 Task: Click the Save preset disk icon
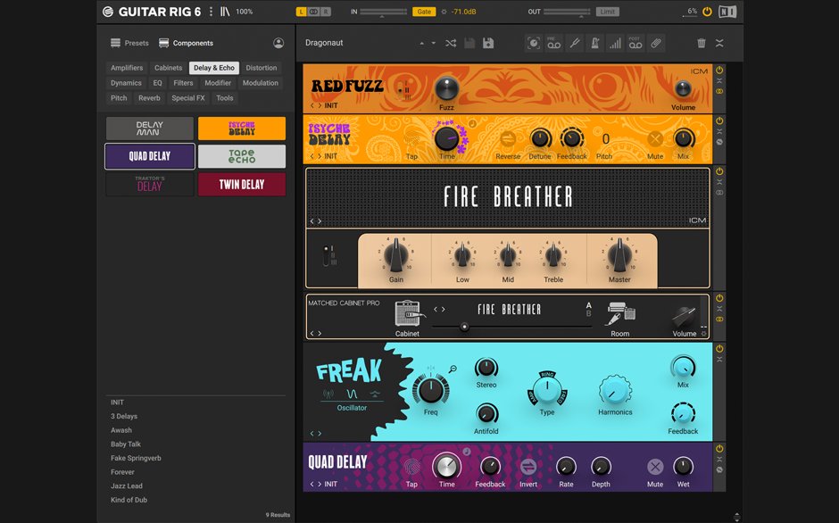click(469, 43)
